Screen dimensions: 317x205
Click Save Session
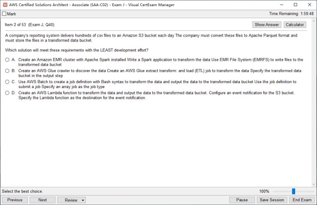click(x=271, y=200)
